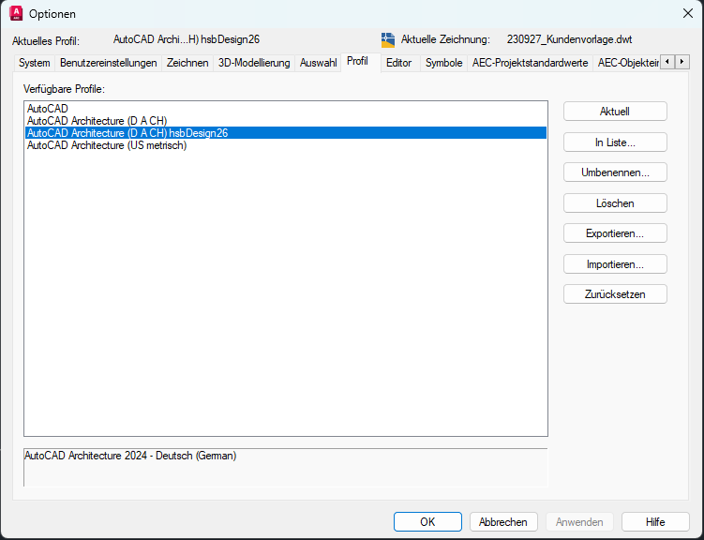Click the In Liste... button
This screenshot has width=704, height=540.
tap(615, 142)
